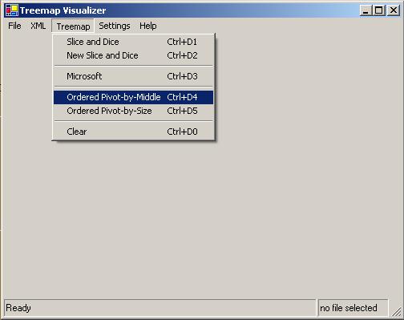
Task: Choose New Slice and Dice
Action: [133, 55]
